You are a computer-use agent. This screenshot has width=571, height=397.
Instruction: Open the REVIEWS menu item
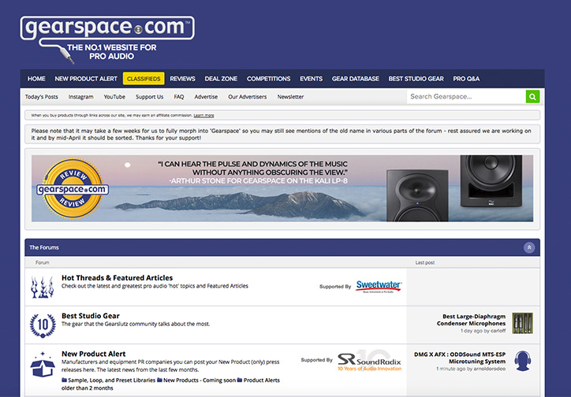182,79
